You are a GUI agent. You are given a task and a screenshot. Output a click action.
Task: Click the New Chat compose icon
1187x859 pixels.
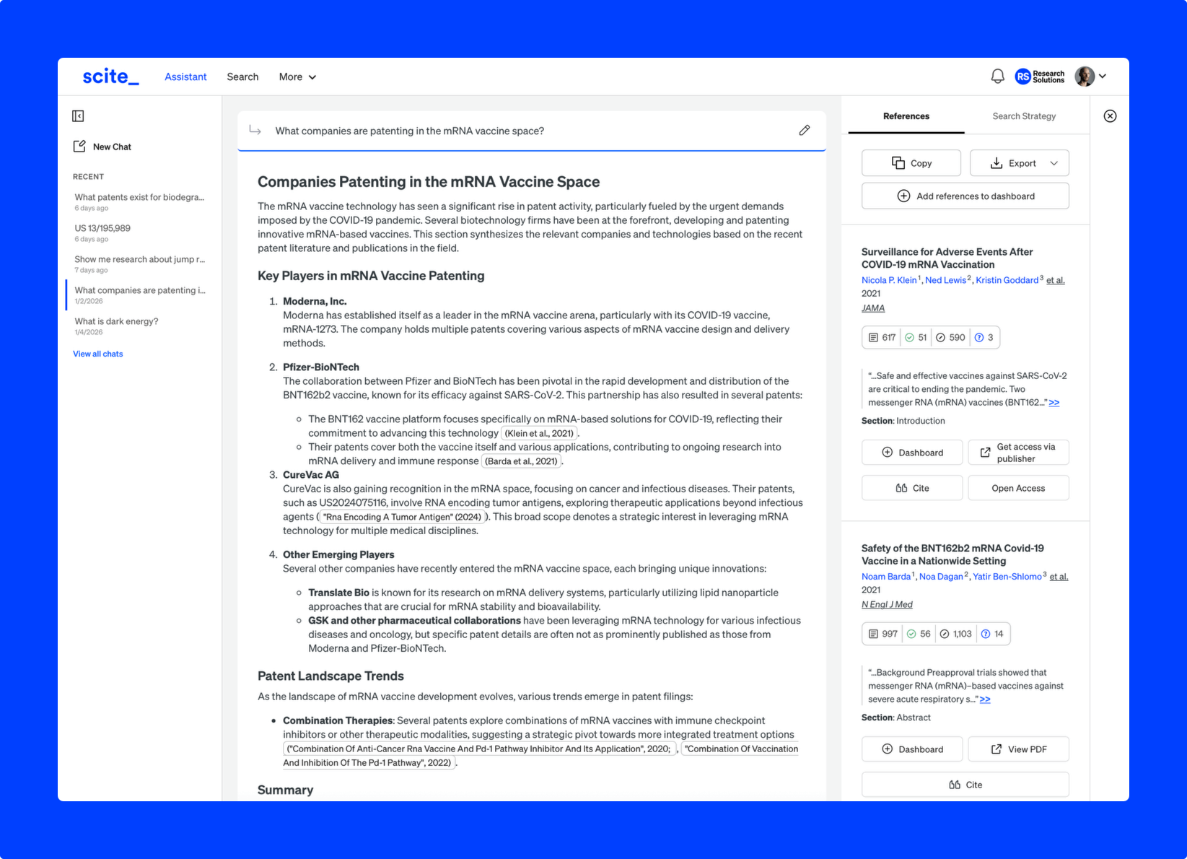coord(79,147)
